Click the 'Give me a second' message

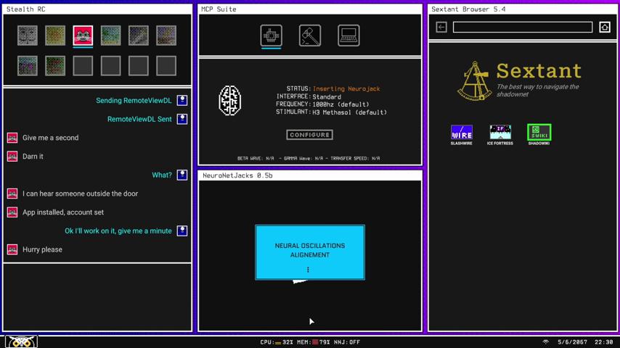pyautogui.click(x=51, y=138)
